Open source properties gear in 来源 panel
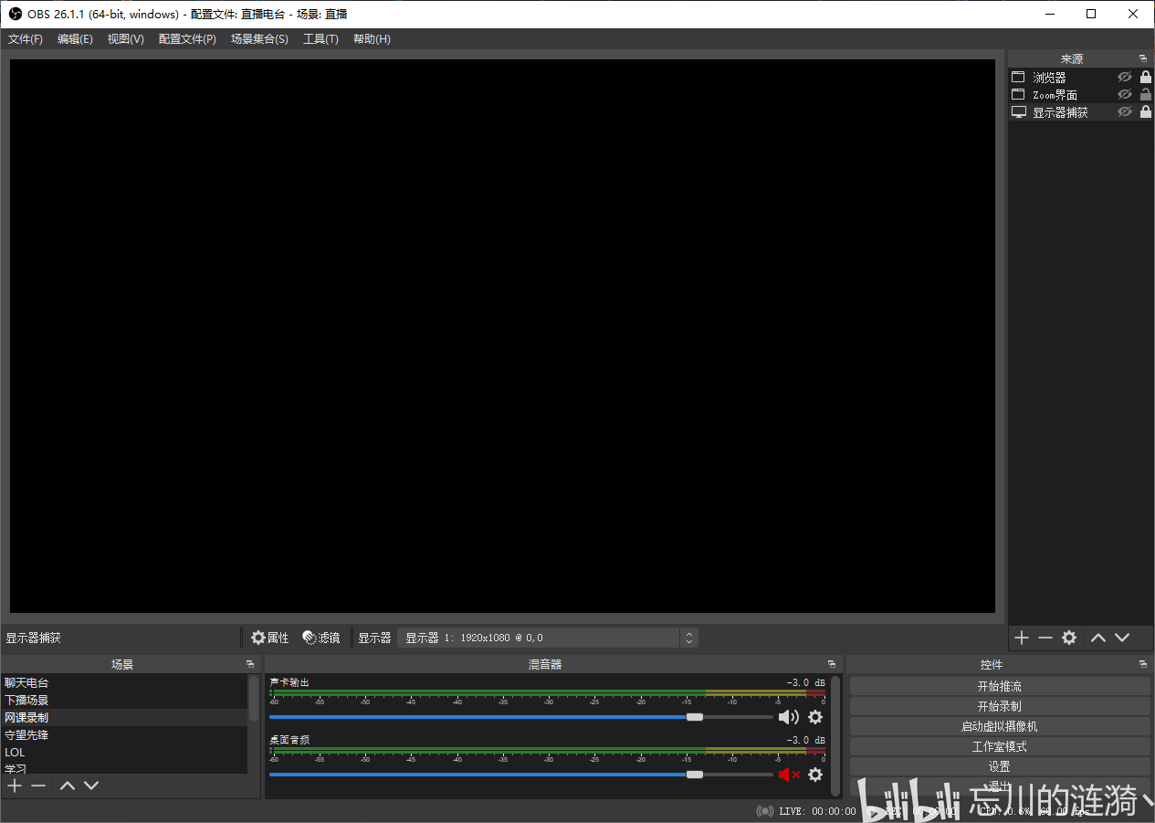Screen dimensions: 1155x823 1069,638
